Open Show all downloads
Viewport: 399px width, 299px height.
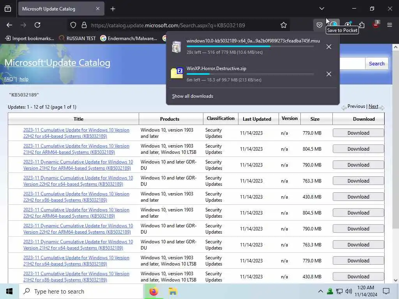tap(192, 96)
